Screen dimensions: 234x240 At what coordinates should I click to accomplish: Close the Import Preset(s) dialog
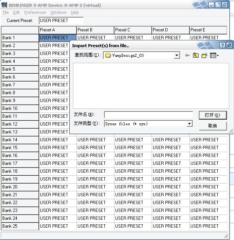(229, 45)
